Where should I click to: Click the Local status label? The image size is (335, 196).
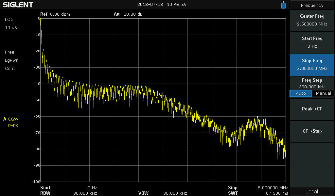tap(311, 191)
